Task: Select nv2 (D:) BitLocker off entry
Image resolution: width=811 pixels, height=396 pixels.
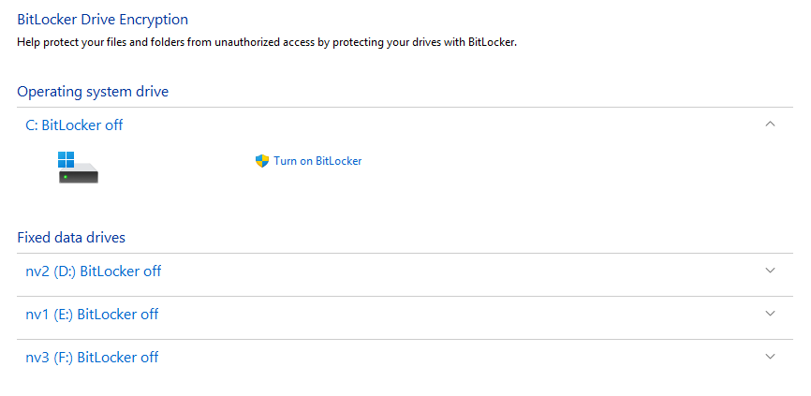Action: 94,271
